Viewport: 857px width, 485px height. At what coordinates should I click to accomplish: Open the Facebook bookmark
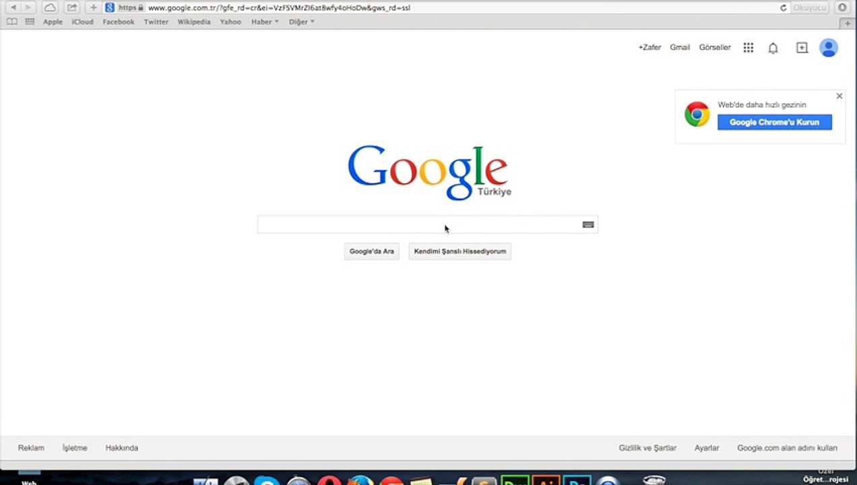pyautogui.click(x=119, y=22)
